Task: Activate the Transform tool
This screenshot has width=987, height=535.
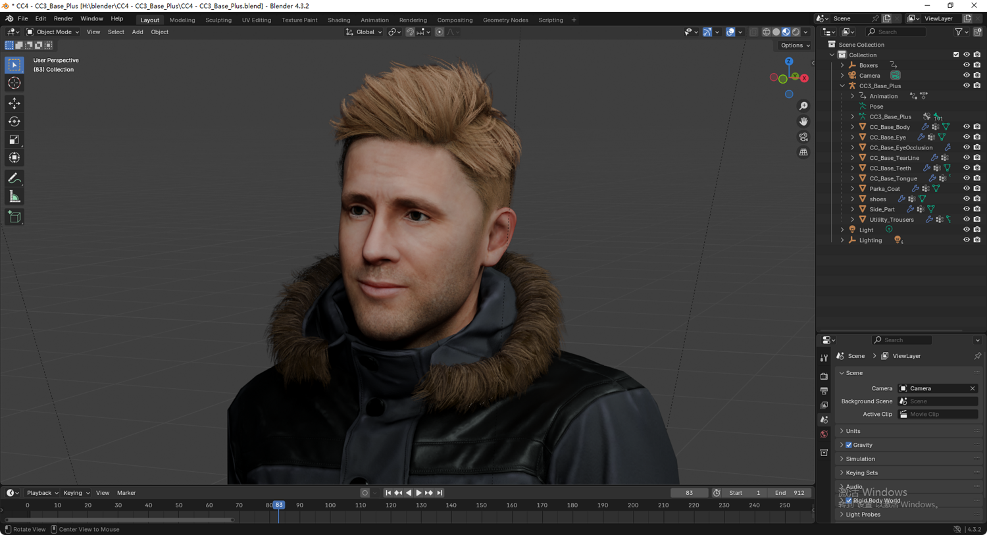Action: tap(14, 157)
